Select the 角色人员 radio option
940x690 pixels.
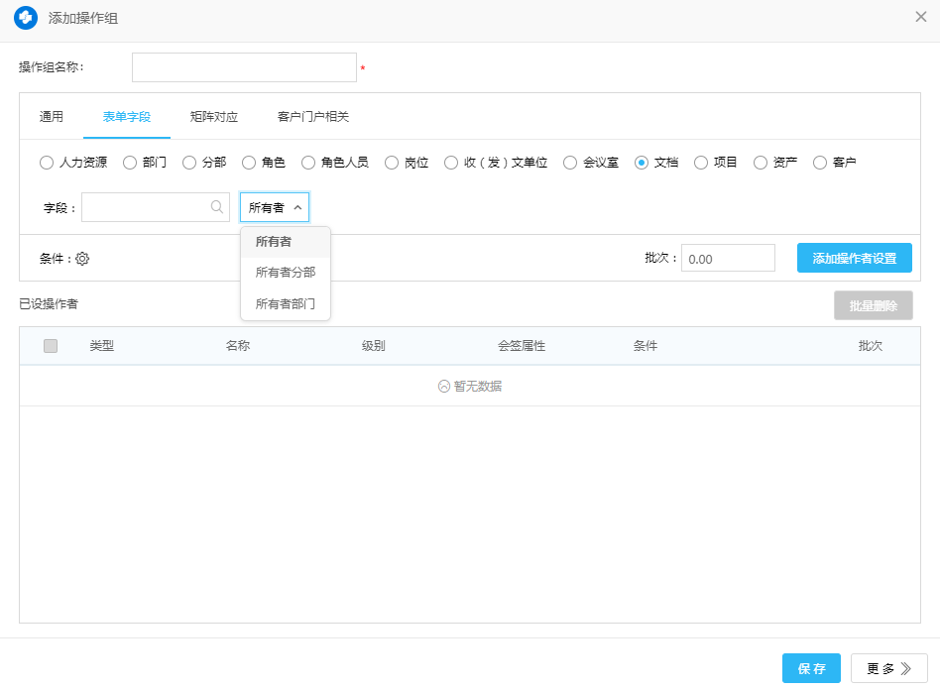click(x=308, y=163)
